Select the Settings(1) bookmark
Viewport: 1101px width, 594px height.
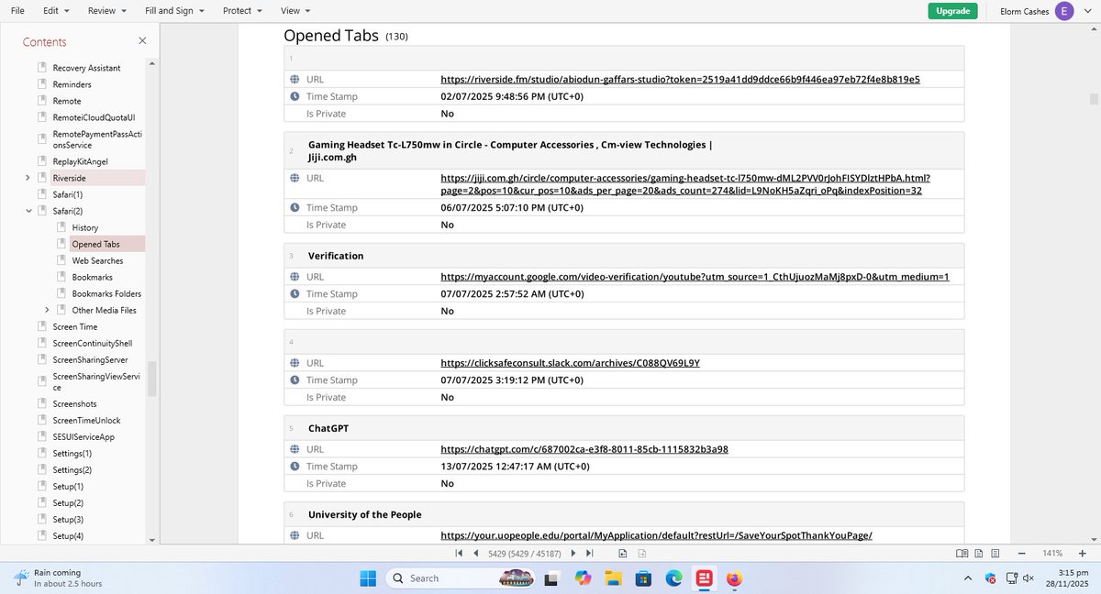72,453
